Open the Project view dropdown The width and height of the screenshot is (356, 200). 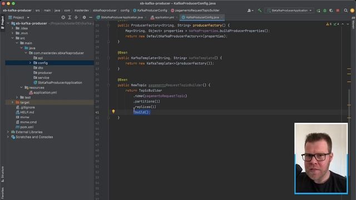tap(19, 17)
